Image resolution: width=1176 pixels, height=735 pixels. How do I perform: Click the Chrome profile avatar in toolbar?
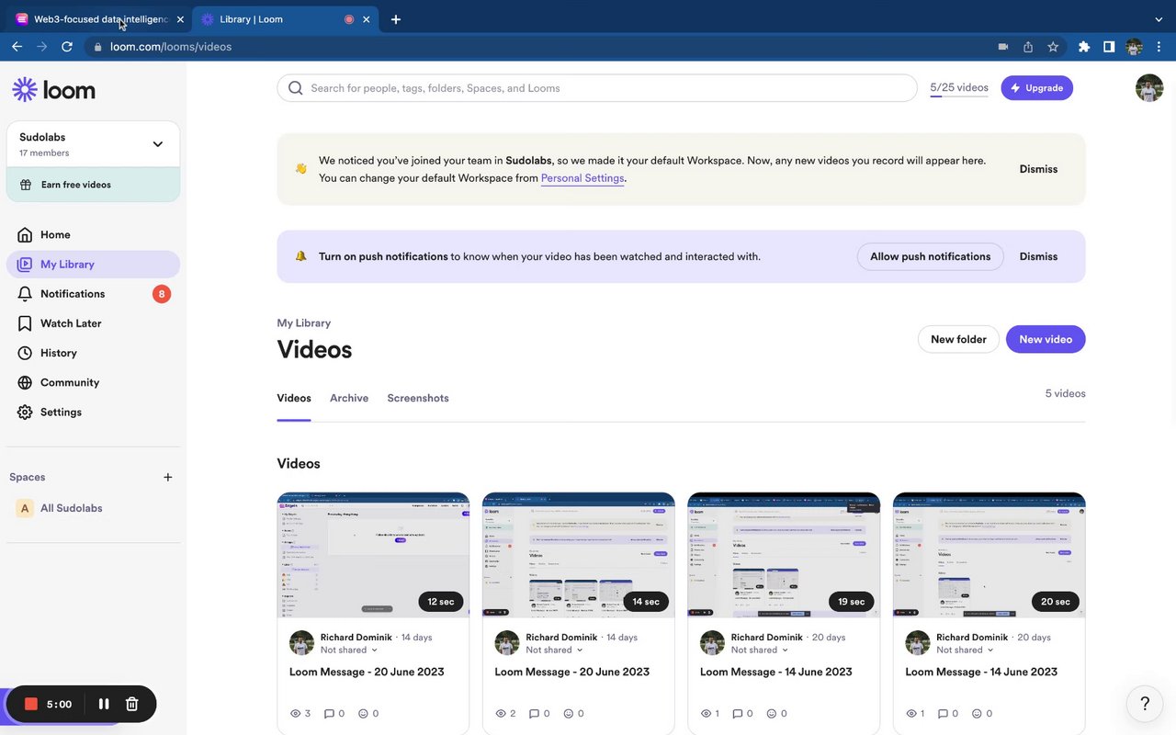pos(1134,47)
